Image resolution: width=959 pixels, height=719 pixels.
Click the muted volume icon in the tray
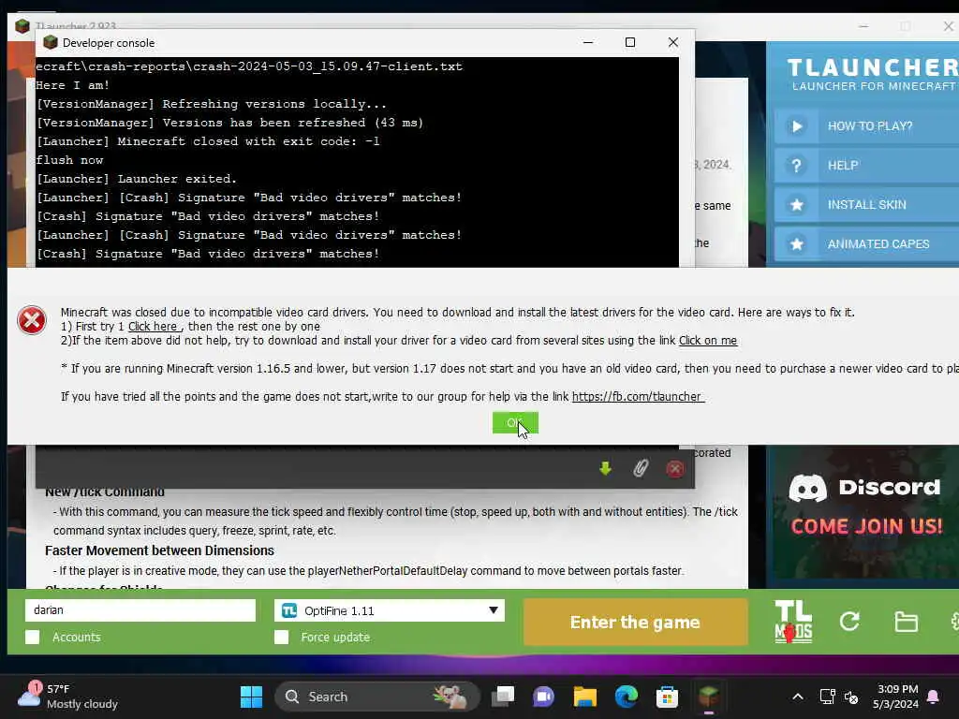click(851, 697)
